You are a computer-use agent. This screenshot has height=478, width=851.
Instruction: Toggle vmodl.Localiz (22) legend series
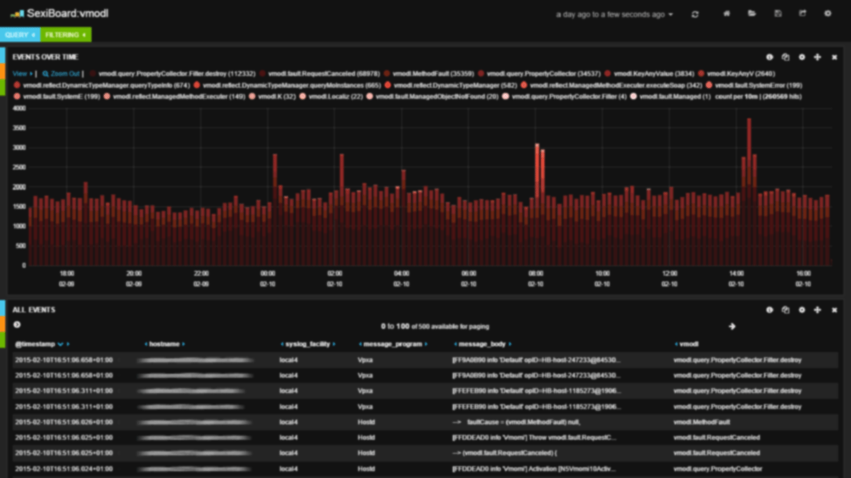[336, 97]
